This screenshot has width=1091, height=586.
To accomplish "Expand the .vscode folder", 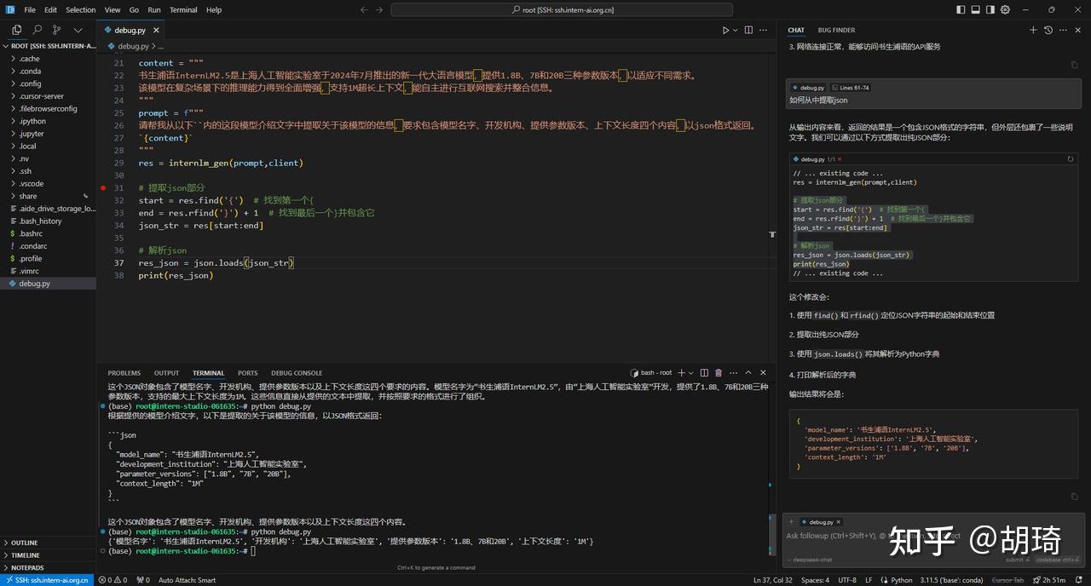I will pos(48,183).
